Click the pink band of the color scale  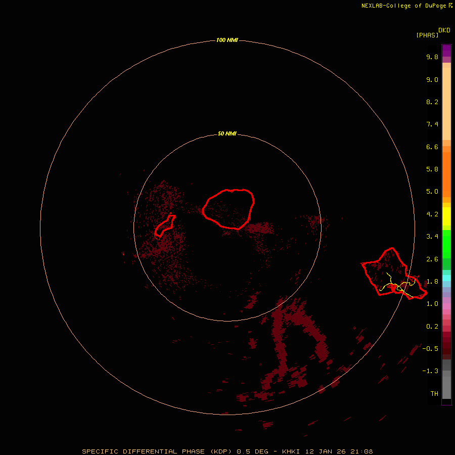click(x=446, y=306)
